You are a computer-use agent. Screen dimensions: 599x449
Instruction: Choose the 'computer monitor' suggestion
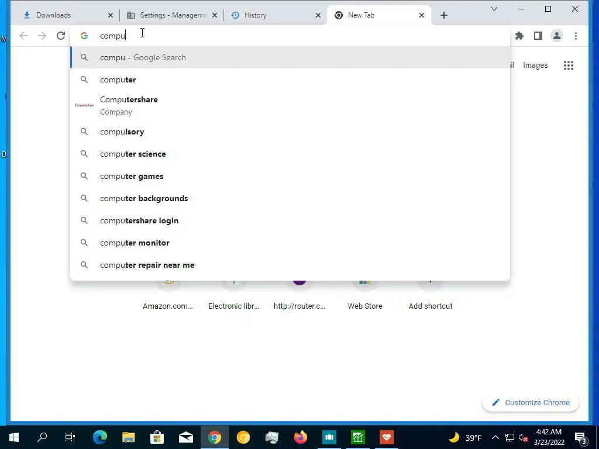[x=290, y=243]
